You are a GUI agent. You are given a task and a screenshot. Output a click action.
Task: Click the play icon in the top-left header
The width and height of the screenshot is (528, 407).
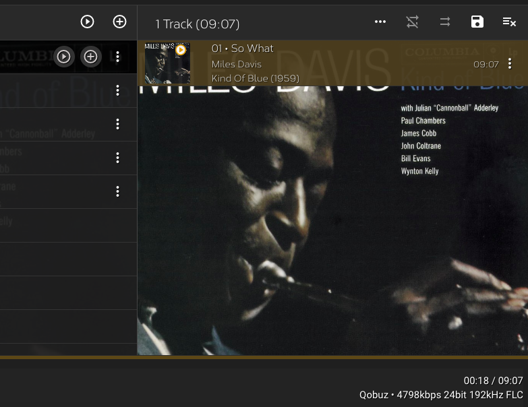(87, 22)
